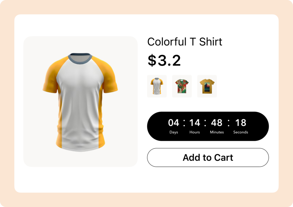293x207 pixels.
Task: Click the colon between minutes and seconds
Action: [229, 123]
